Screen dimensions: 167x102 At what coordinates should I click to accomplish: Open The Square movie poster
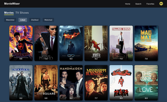tap(46, 83)
